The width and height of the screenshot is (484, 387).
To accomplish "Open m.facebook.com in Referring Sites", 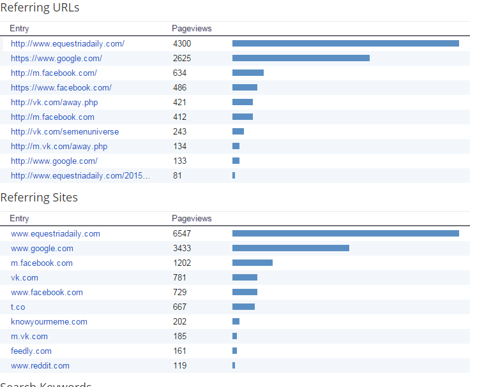I will coord(42,263).
